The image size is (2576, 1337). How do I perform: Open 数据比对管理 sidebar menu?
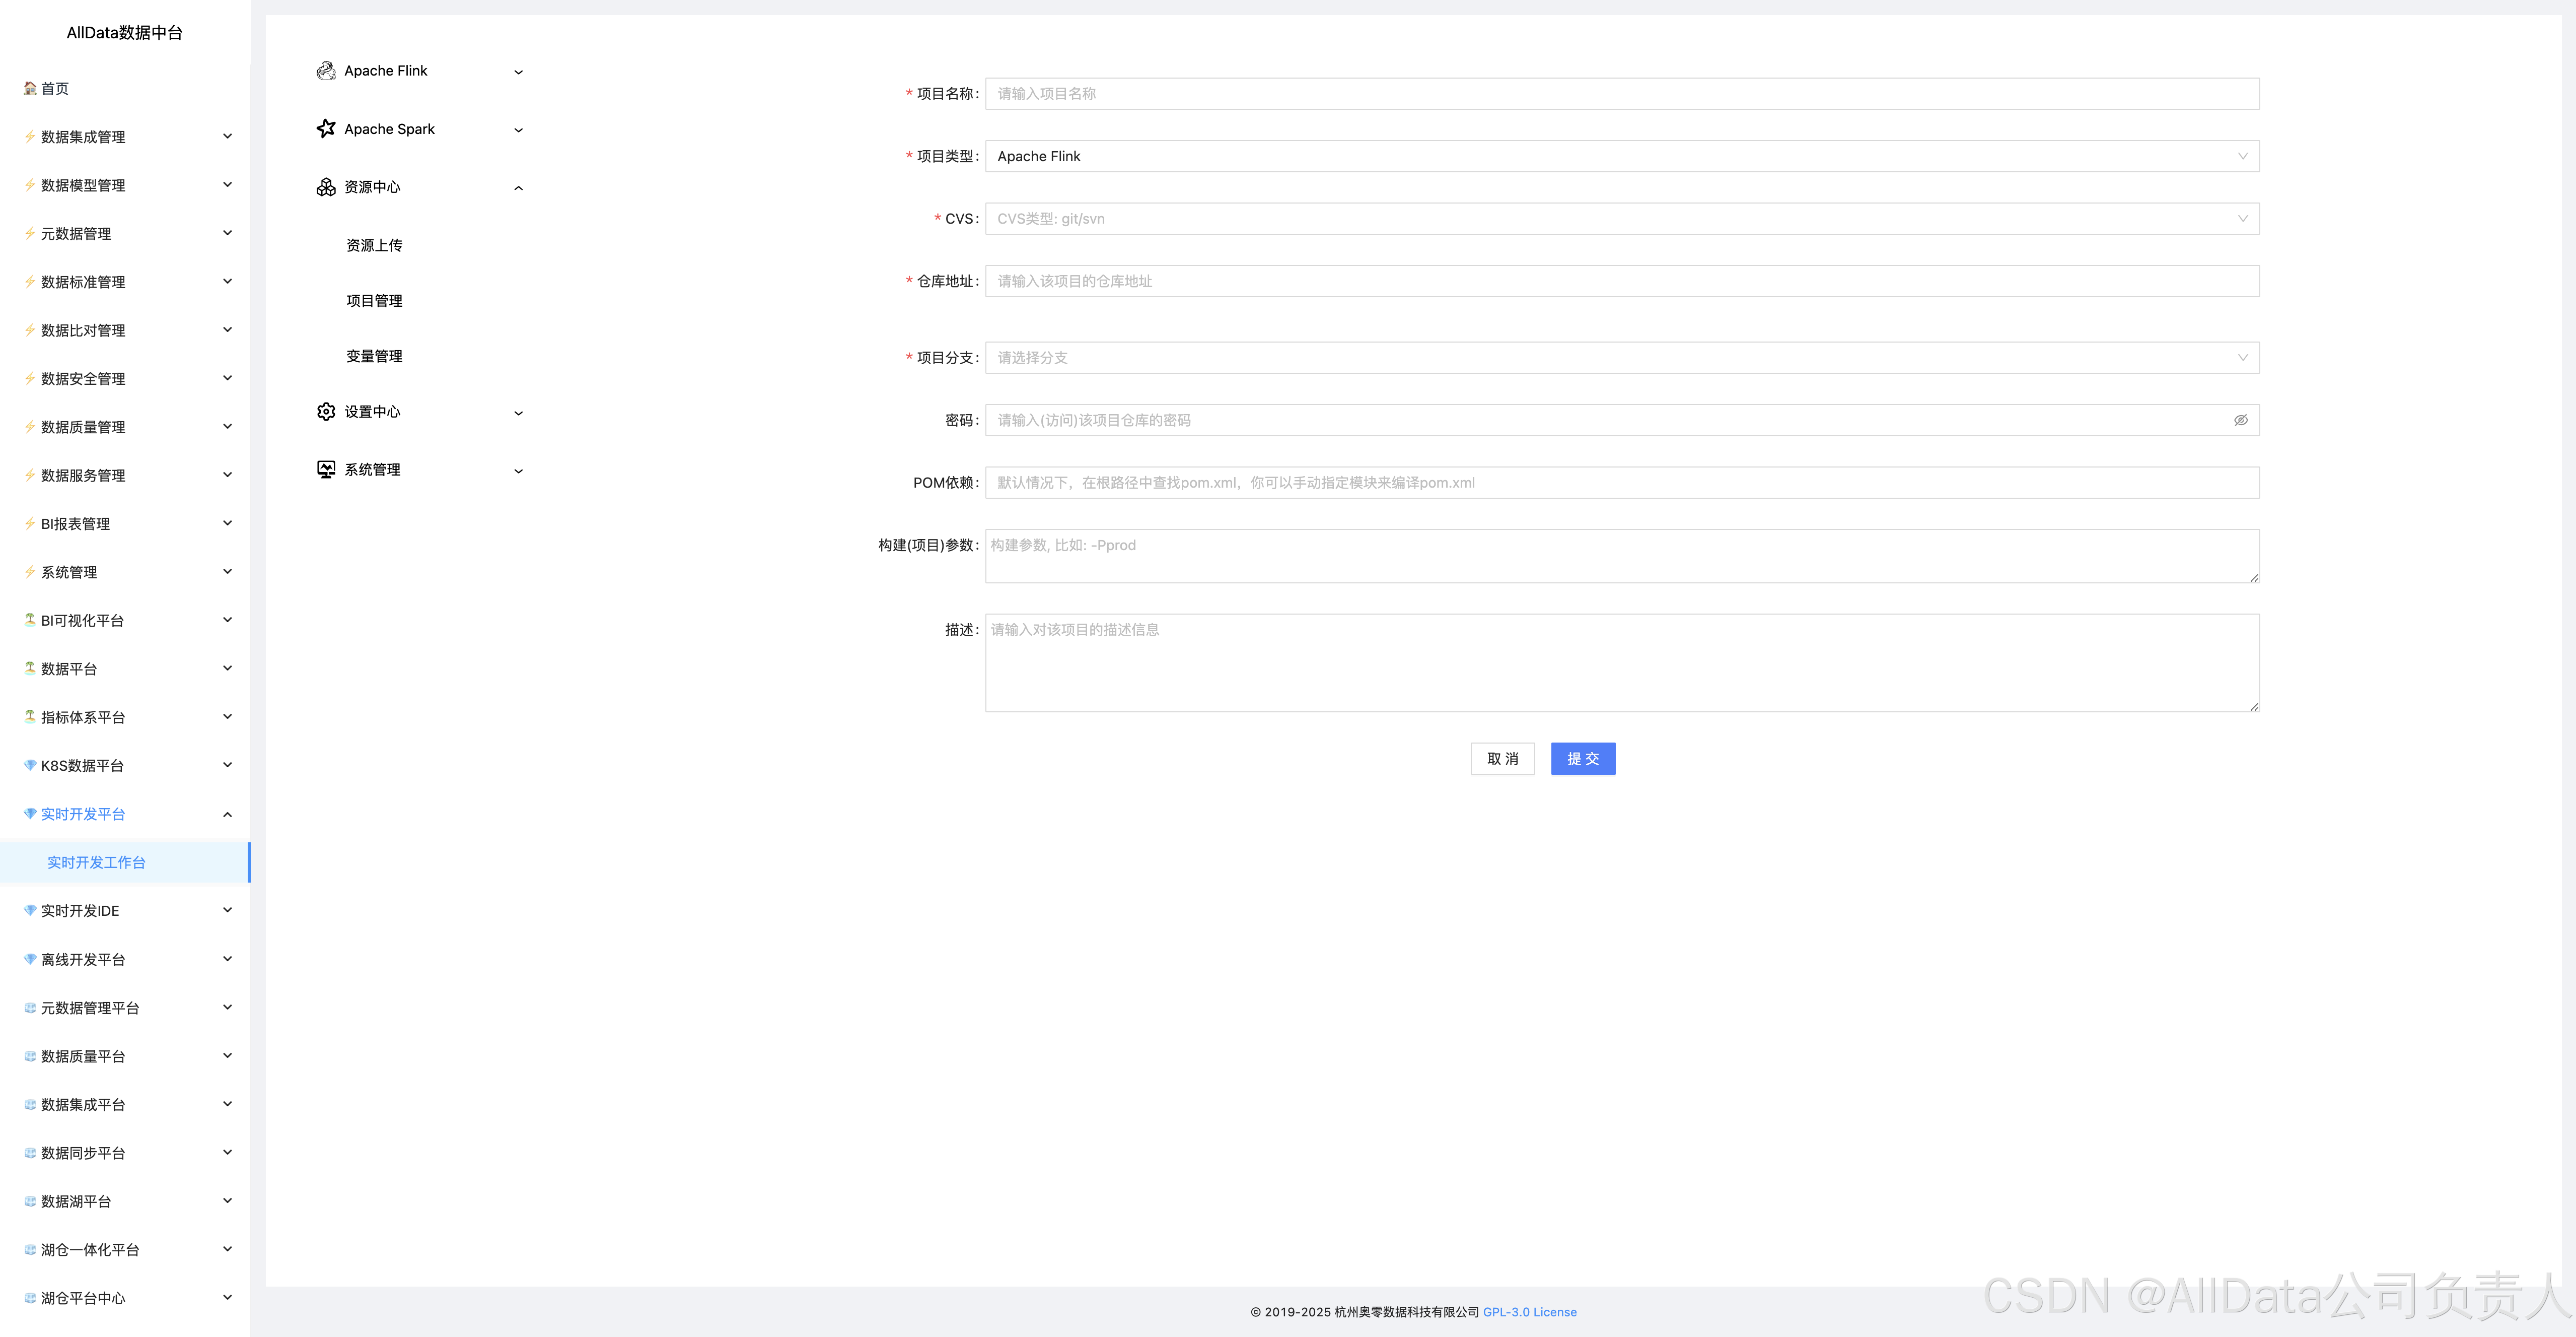(x=125, y=330)
